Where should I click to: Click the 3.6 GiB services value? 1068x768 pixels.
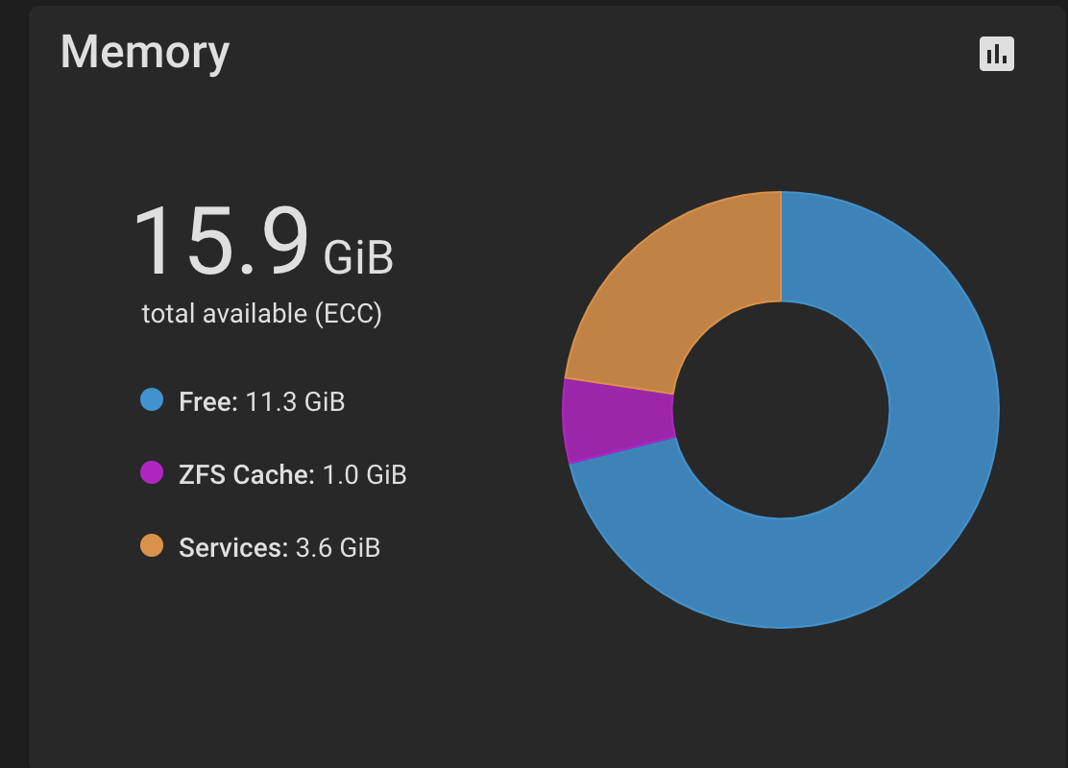coord(338,547)
